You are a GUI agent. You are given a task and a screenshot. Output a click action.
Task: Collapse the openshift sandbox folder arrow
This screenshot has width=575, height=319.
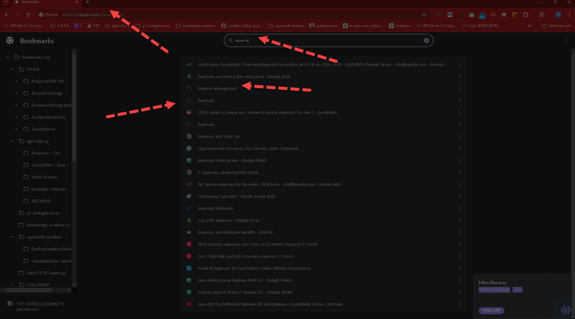click(12, 237)
